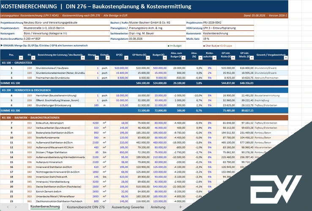Add a new sheet with the plus icon
Screen dimensions: 312x211
[180, 207]
